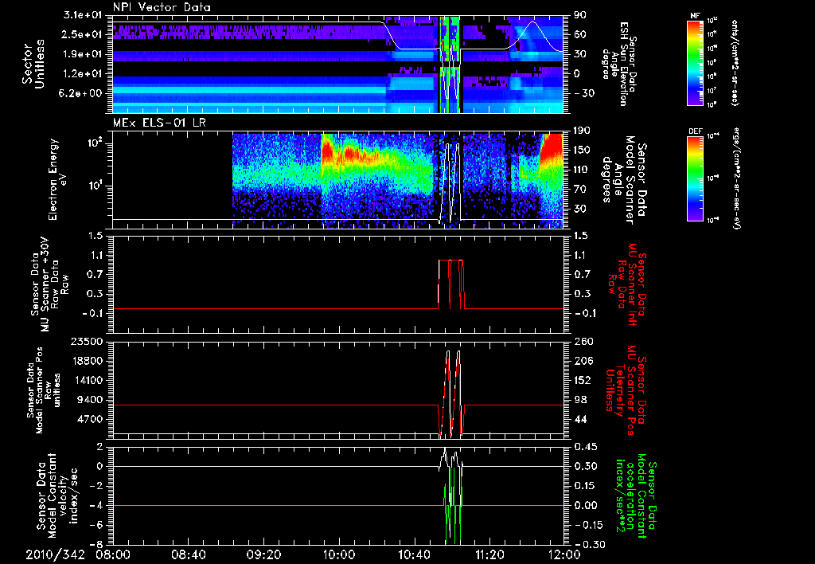Select the 'MEx ELS-01 LR' panel title
This screenshot has width=815, height=564.
click(158, 123)
